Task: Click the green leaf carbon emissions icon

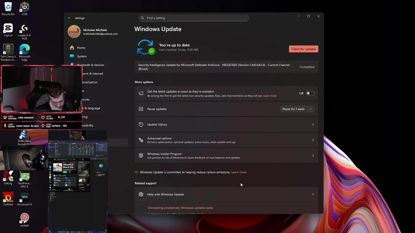Action: point(137,172)
